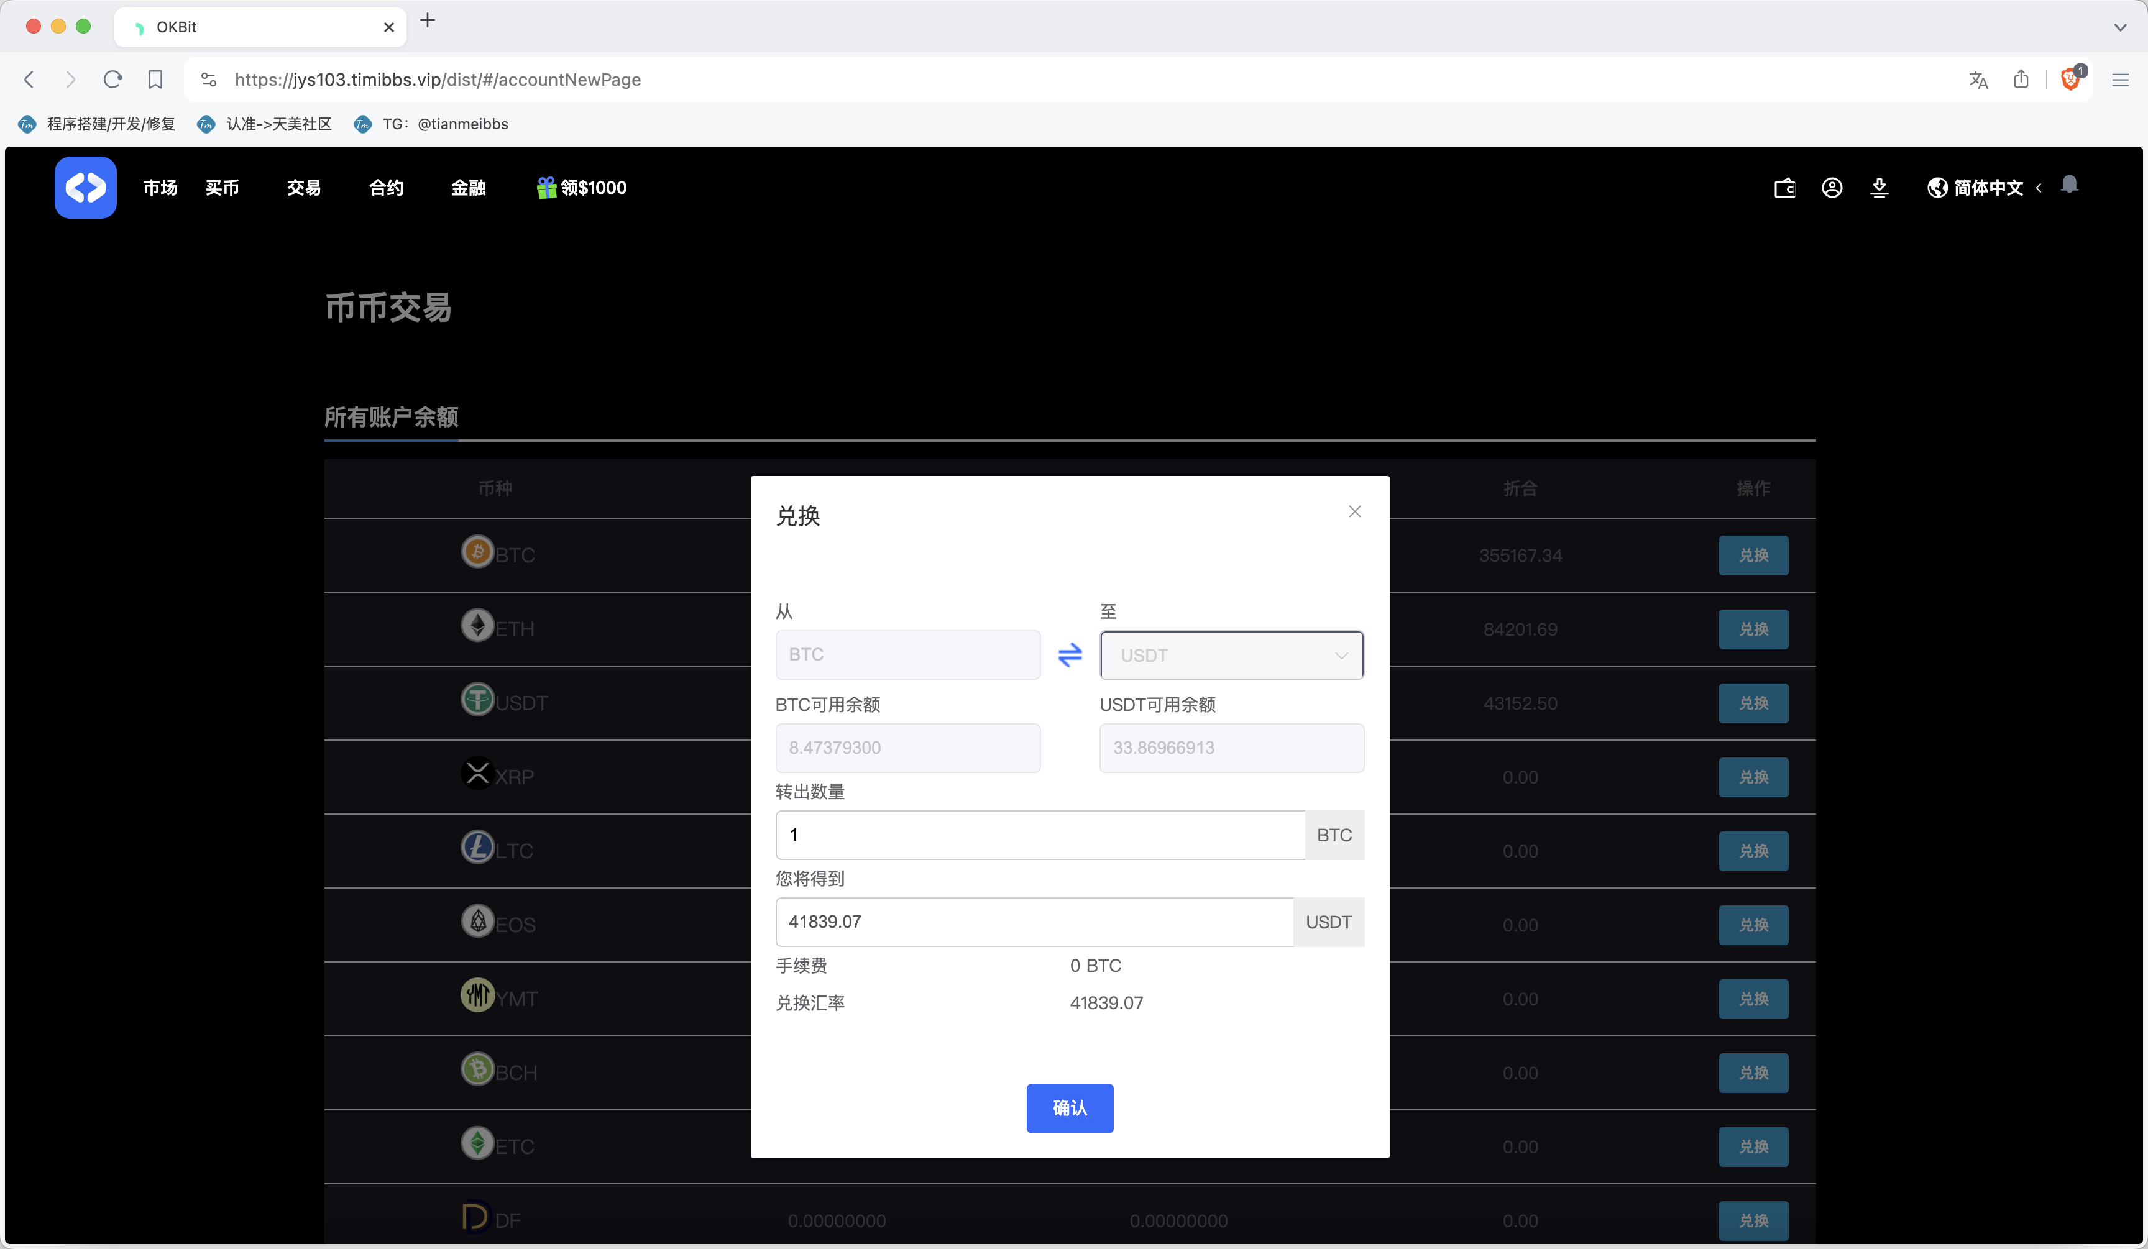Open the 合约 menu
The width and height of the screenshot is (2148, 1249).
(x=386, y=188)
